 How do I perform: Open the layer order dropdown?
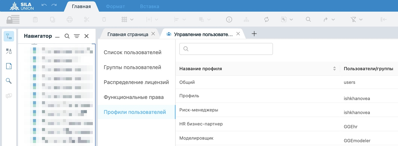(205, 19)
